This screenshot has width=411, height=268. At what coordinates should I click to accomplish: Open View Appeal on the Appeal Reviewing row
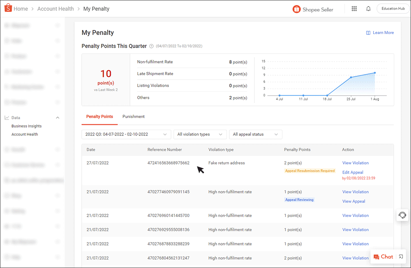pyautogui.click(x=353, y=201)
